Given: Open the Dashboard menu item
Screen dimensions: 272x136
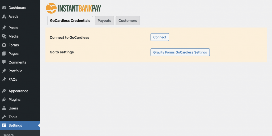Looking at the screenshot, I should [20, 8].
